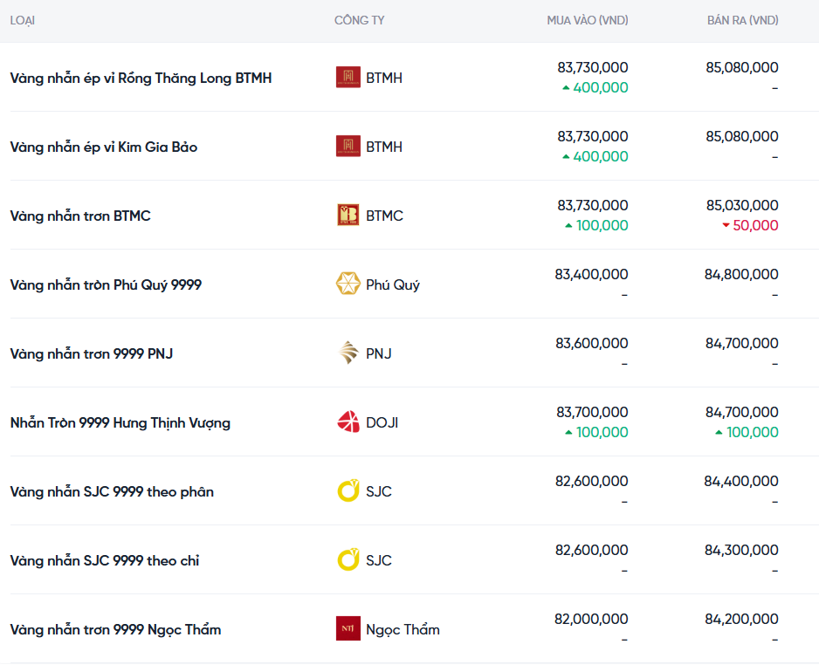Click DOJI sell price 84,700,000
This screenshot has width=819, height=665.
coord(742,412)
